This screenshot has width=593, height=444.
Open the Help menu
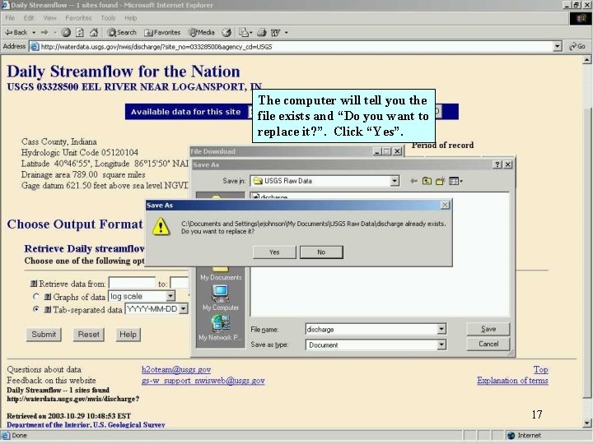point(130,18)
